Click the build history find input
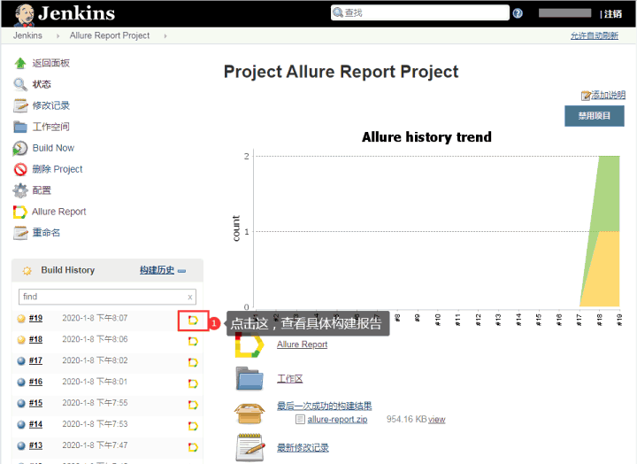637x464 pixels. tap(107, 297)
